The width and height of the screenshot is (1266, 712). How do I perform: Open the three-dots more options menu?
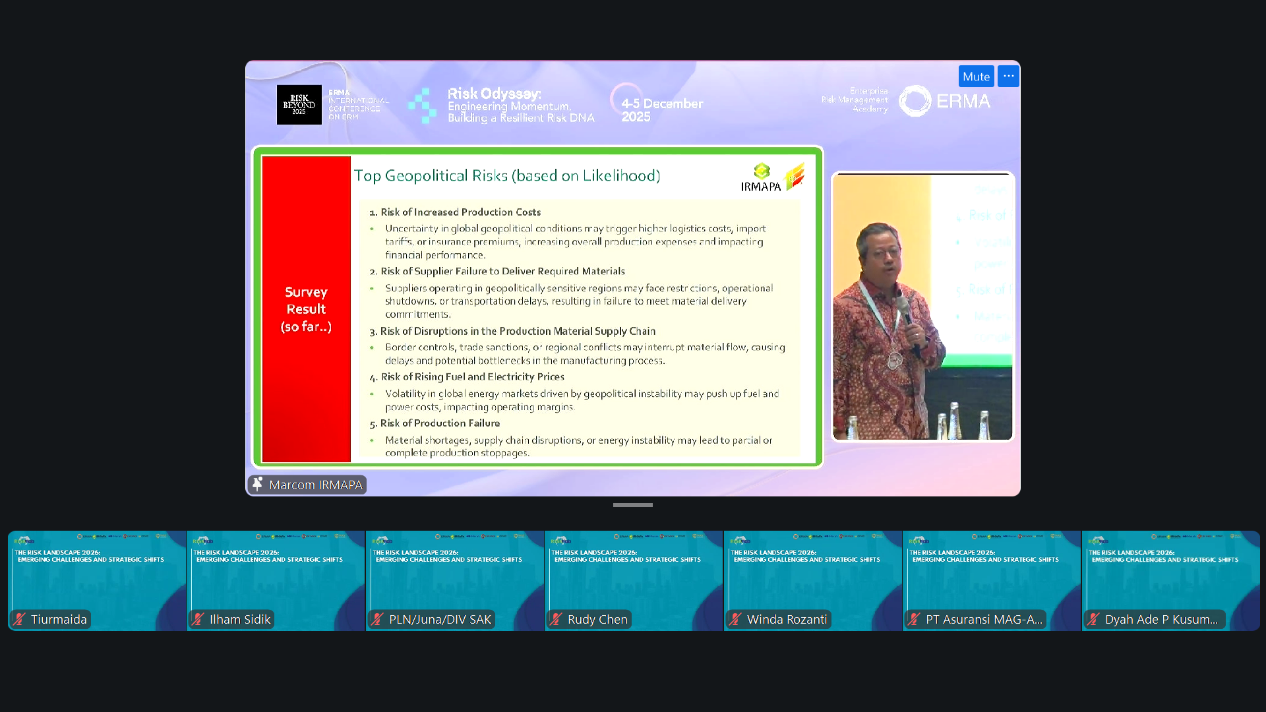(1008, 76)
